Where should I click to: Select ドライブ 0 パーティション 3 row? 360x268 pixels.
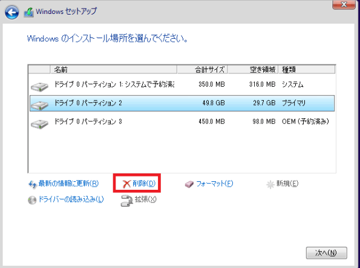[182, 121]
